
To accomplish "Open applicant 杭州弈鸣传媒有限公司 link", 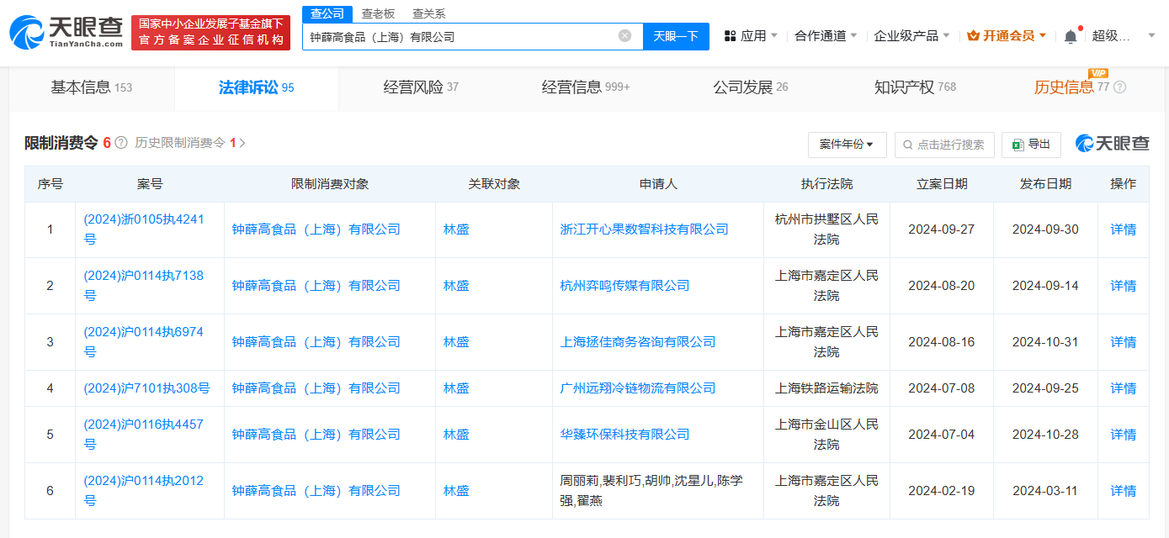I will (x=624, y=286).
